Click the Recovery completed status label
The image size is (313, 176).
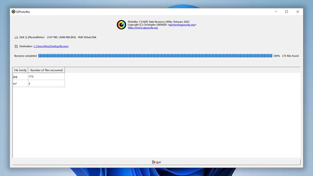tap(25, 56)
